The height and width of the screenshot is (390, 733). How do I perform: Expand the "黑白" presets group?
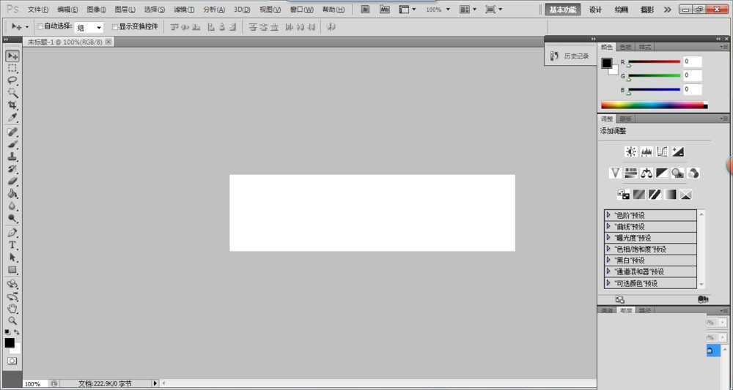pos(608,260)
